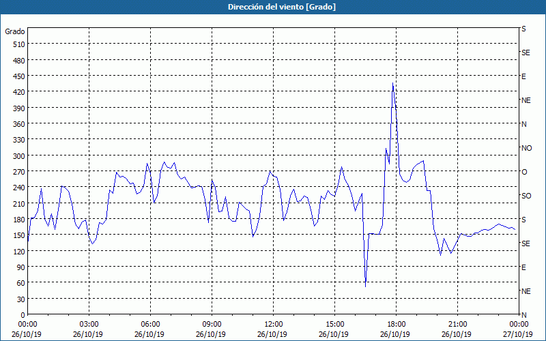Click the 'NO' compass label on right axis
The height and width of the screenshot is (341, 546).
[x=526, y=148]
